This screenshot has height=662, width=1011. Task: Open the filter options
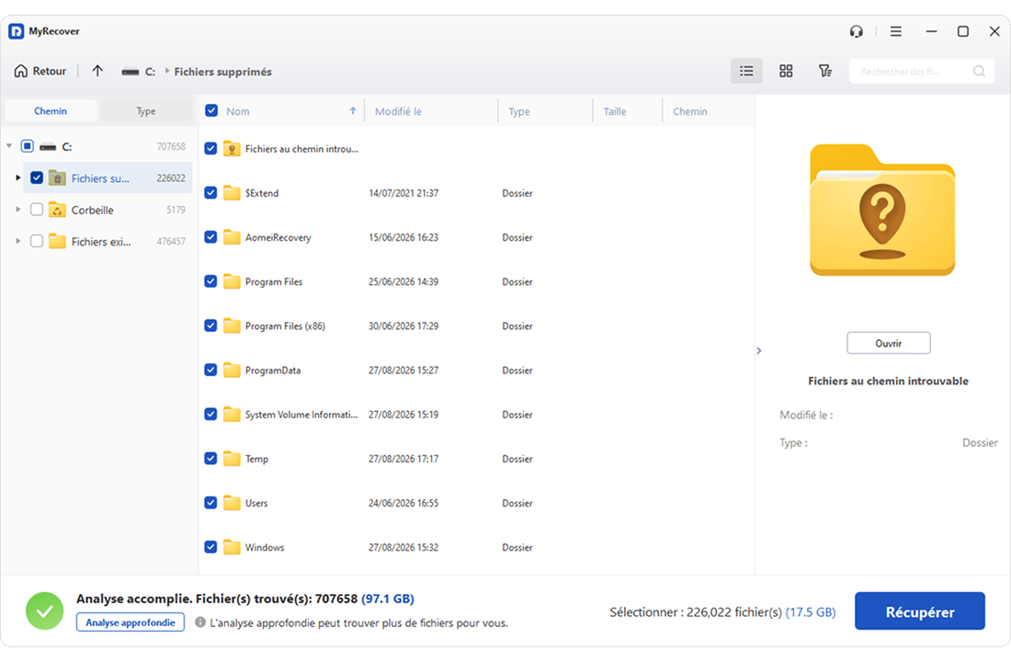[825, 71]
